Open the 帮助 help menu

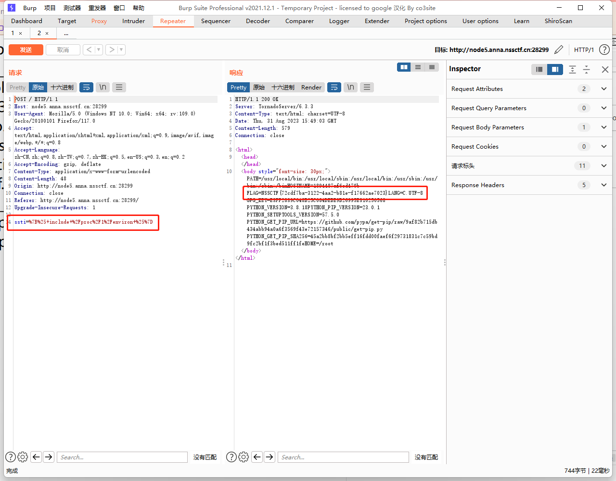(x=139, y=8)
